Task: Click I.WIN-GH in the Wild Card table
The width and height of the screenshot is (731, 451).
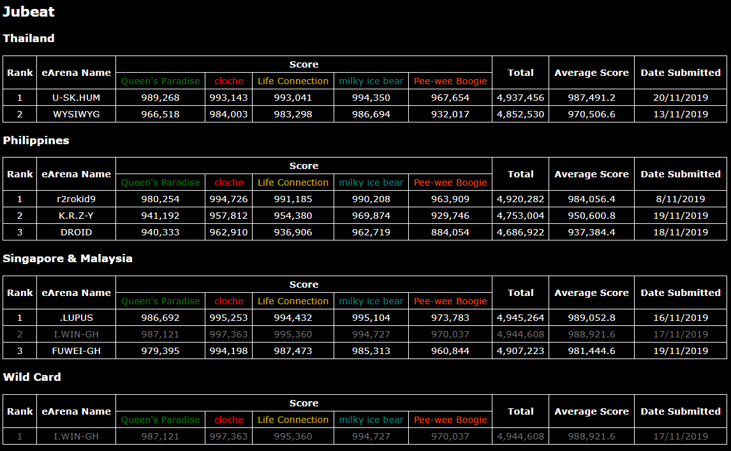Action: 76,436
